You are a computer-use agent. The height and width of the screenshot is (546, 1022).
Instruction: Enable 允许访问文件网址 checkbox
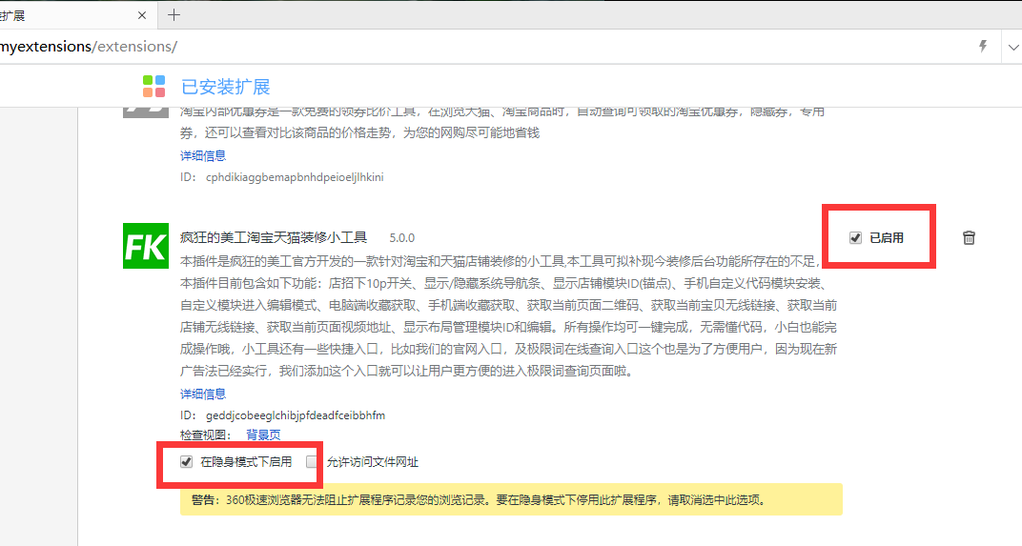pyautogui.click(x=312, y=462)
